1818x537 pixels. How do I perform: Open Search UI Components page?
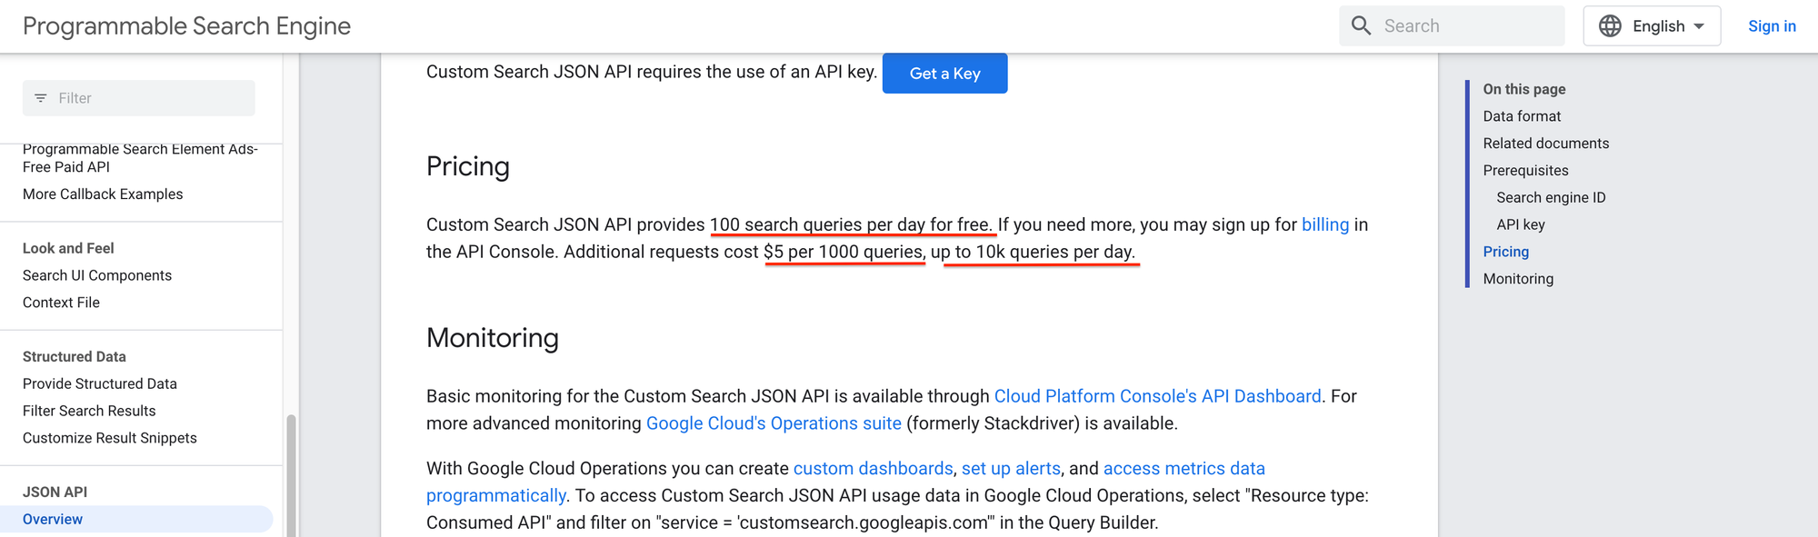[97, 275]
